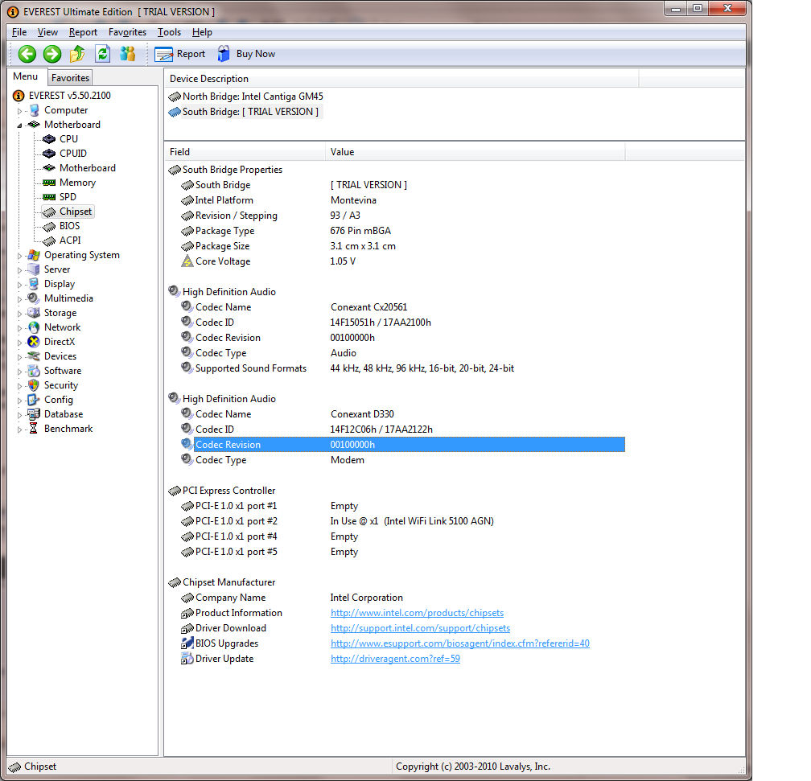Click the Benchmark hourglass icon in tree
Screen dimensions: 811x781
pos(34,429)
